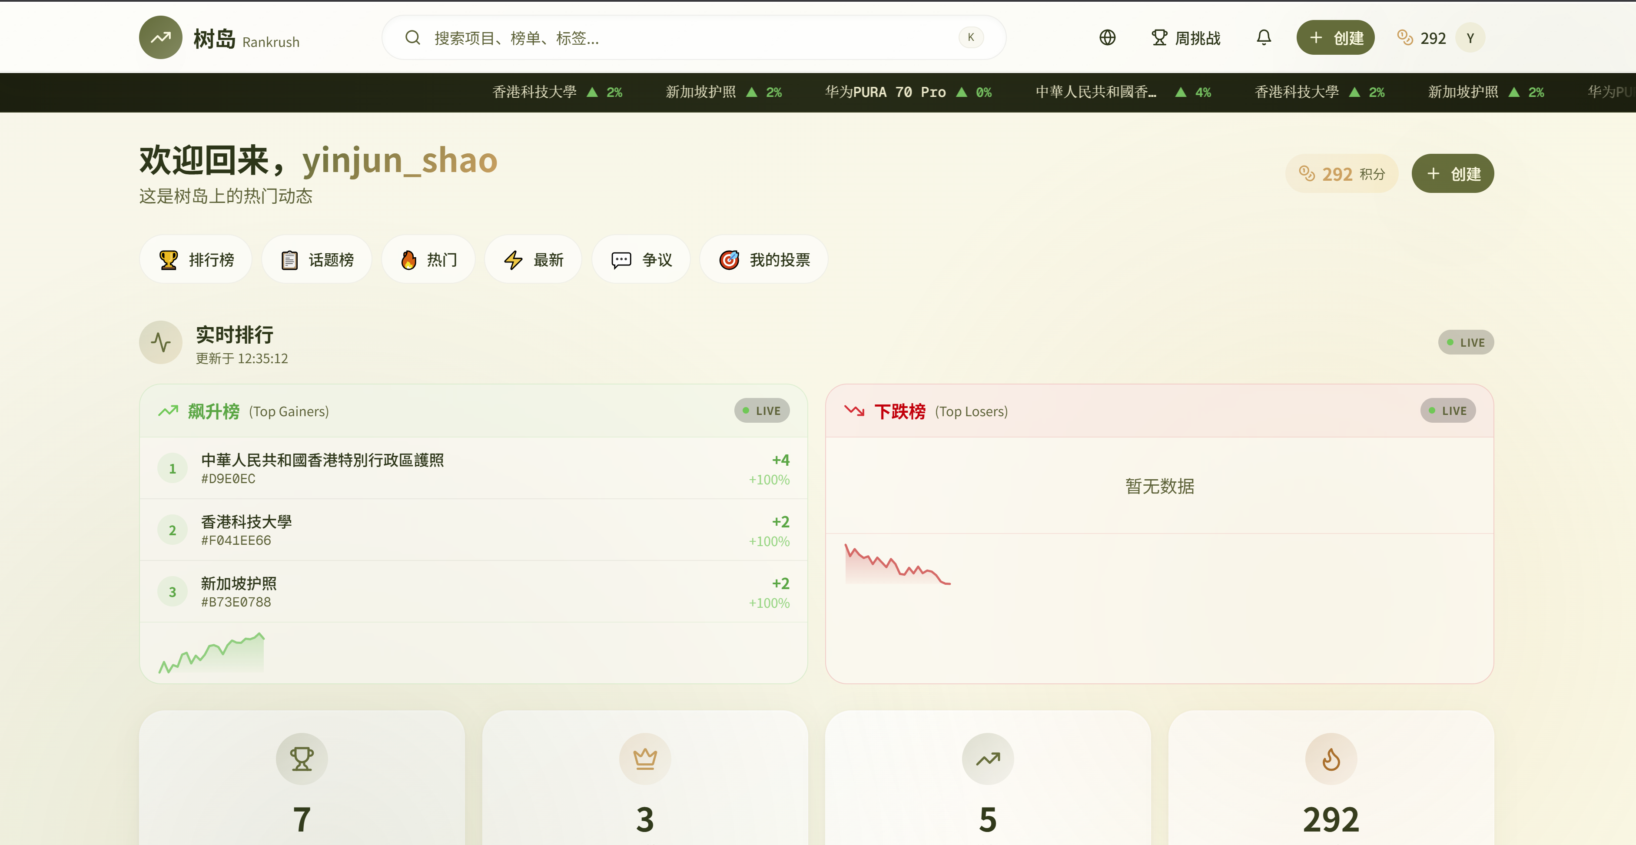
Task: Click the crown icon above 3
Action: click(x=644, y=759)
